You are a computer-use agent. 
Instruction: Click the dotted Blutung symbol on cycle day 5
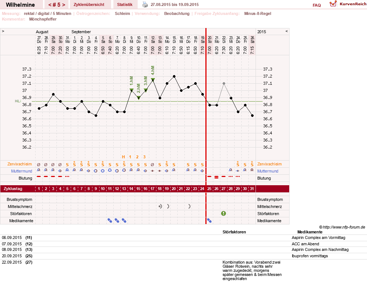coord(67,177)
